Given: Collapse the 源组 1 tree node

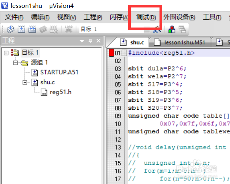Looking at the screenshot, I should 15,63.
